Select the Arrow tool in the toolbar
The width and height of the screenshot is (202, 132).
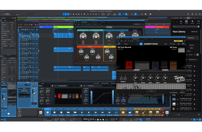tap(66, 14)
